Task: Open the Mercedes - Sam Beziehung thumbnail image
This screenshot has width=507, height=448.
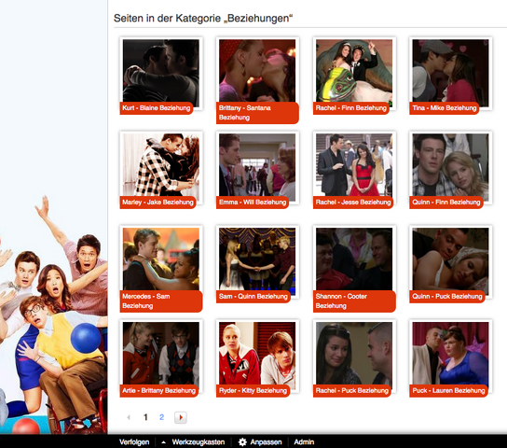Action: tap(161, 259)
